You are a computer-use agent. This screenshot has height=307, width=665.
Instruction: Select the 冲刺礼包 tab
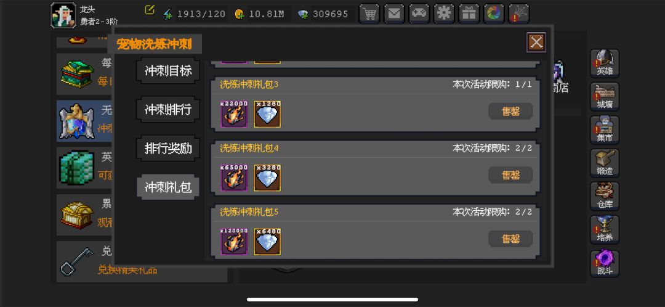click(168, 187)
